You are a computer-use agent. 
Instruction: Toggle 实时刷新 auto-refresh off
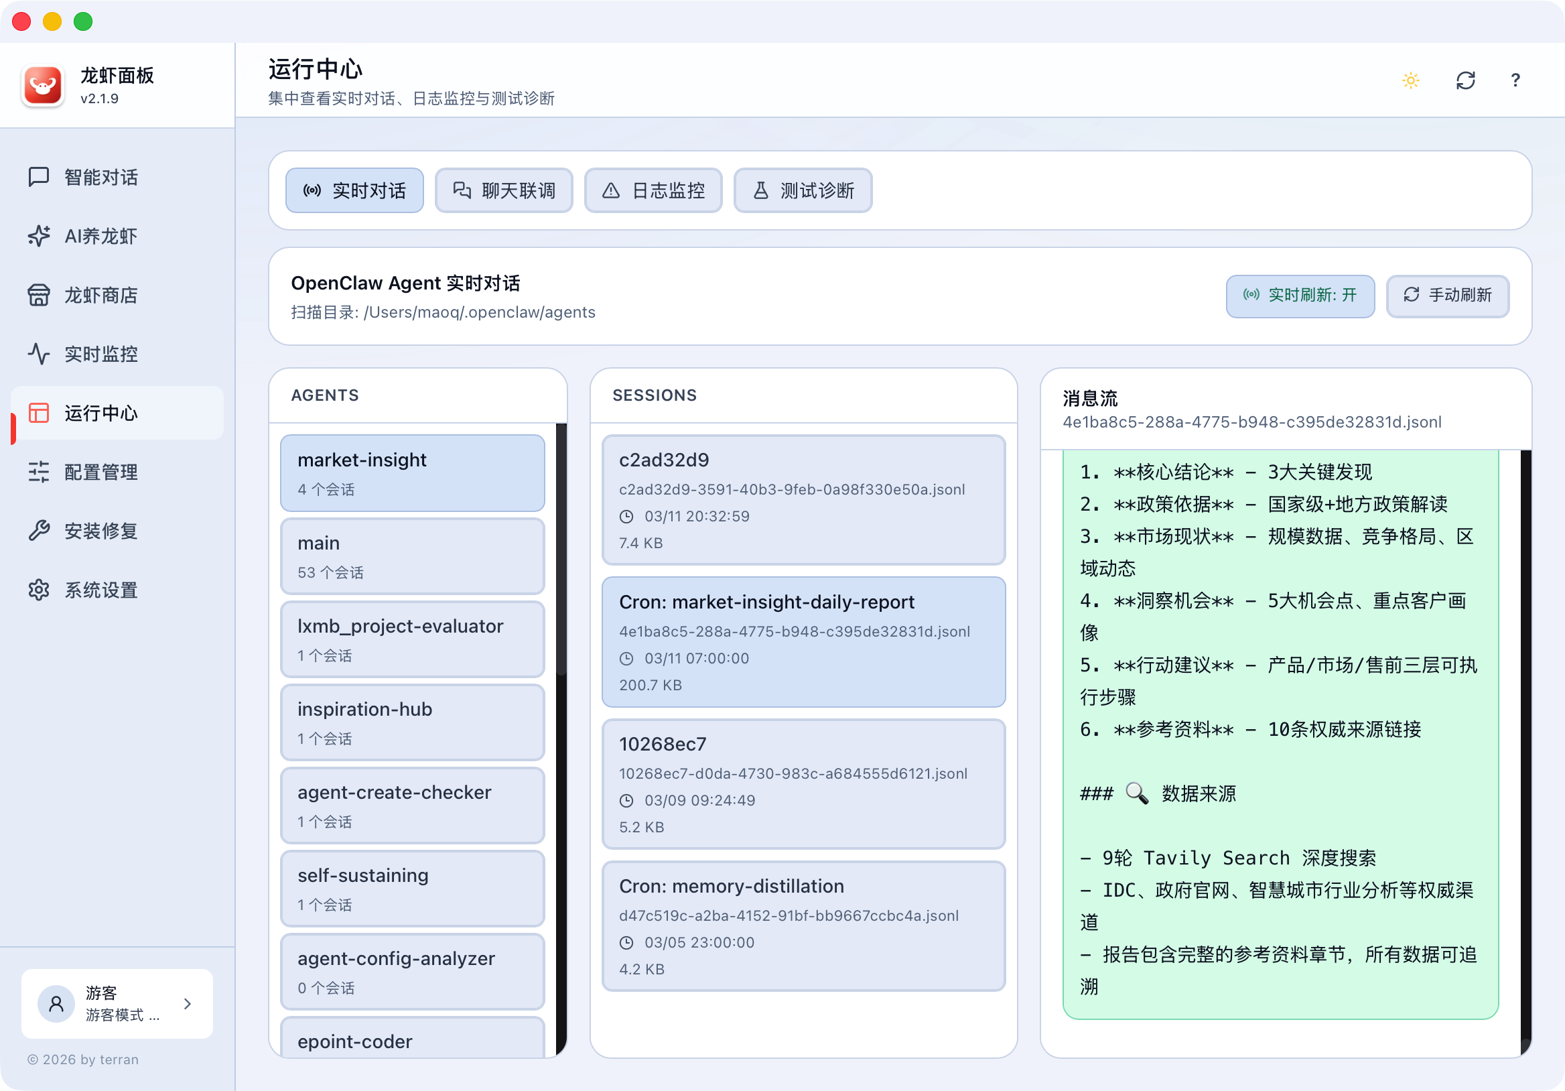[1299, 296]
